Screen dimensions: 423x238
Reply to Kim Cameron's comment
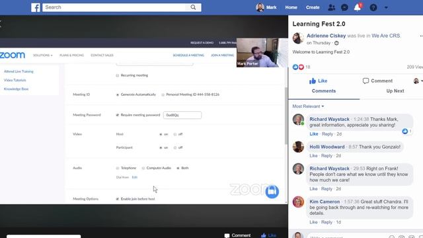point(327,222)
